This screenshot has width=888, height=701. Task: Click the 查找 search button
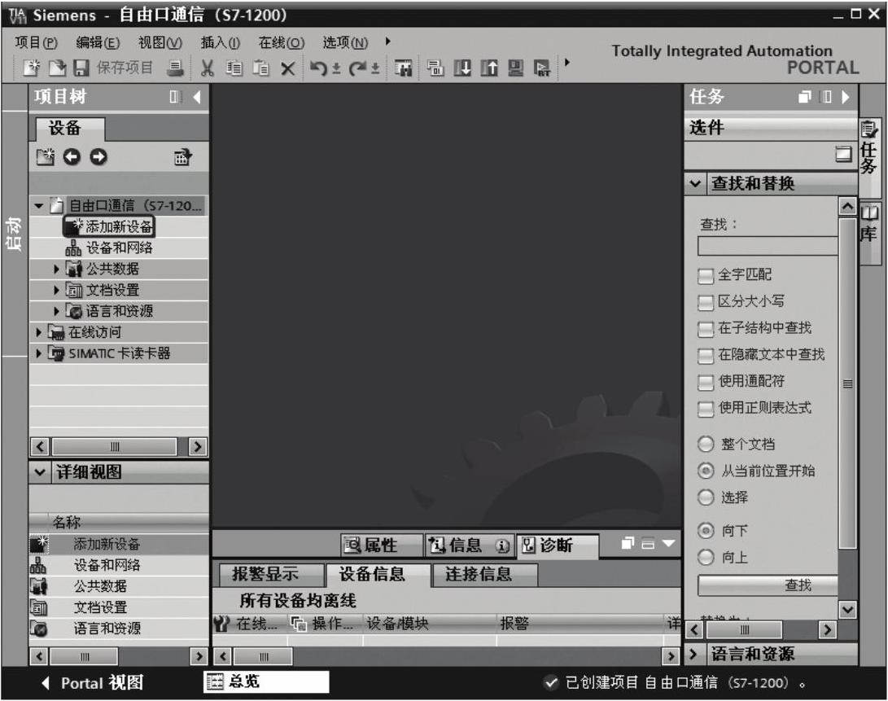coord(768,585)
